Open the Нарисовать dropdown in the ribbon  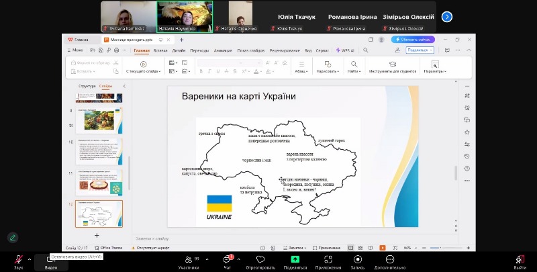[327, 71]
